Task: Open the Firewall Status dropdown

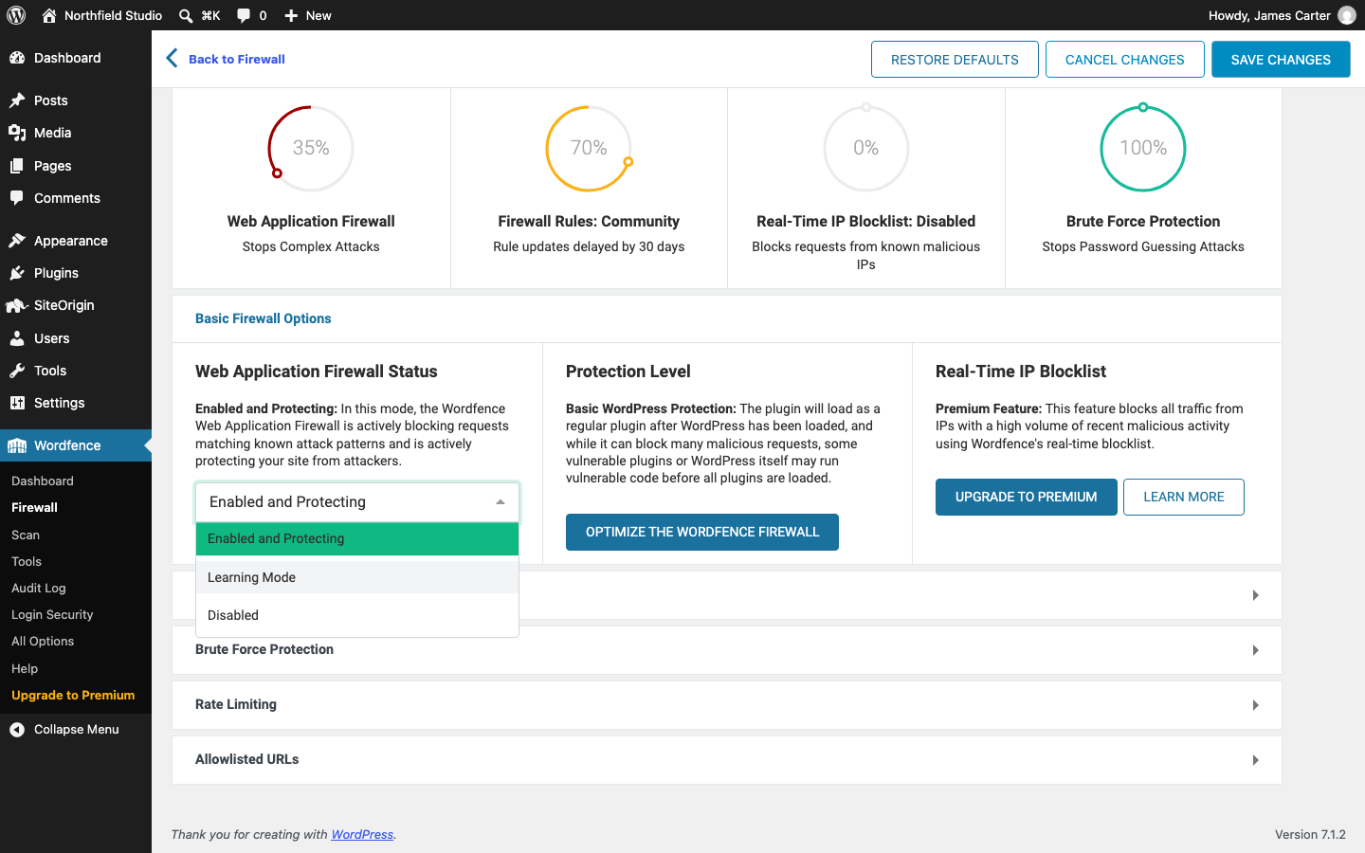Action: (x=357, y=502)
